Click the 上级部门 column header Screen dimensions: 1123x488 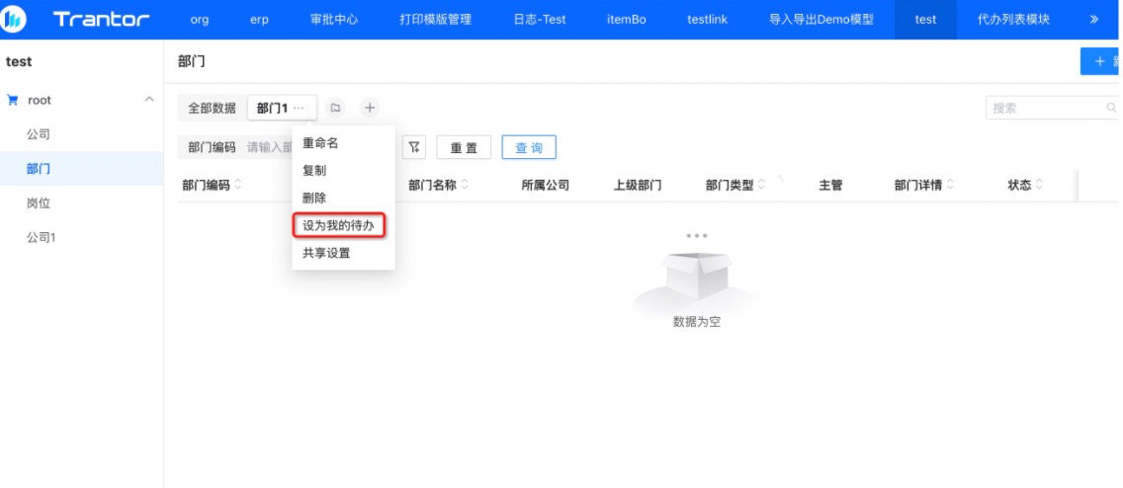(x=638, y=186)
